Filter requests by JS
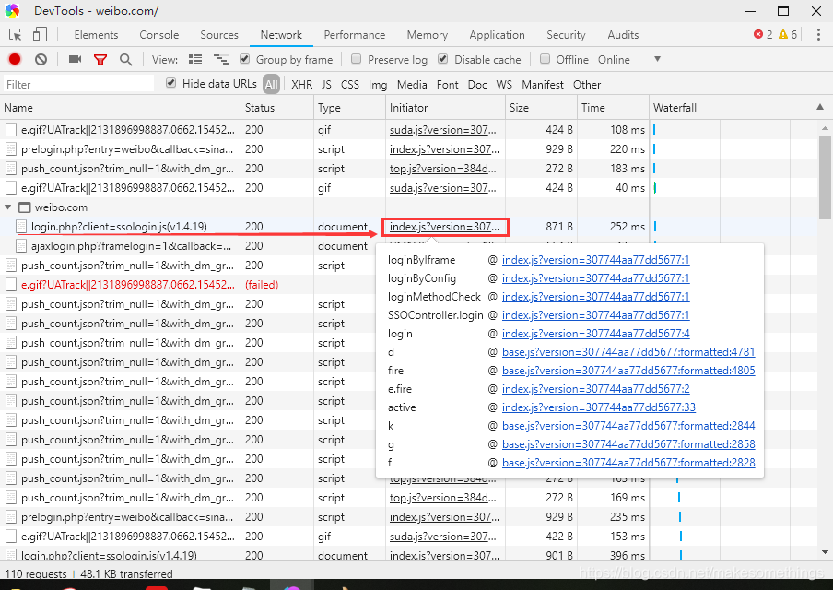833x590 pixels. (326, 85)
